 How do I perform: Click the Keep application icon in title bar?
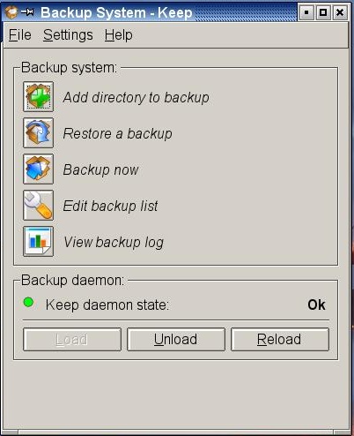[x=11, y=12]
